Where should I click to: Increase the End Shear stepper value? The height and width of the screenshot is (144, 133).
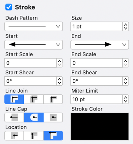(126, 79)
